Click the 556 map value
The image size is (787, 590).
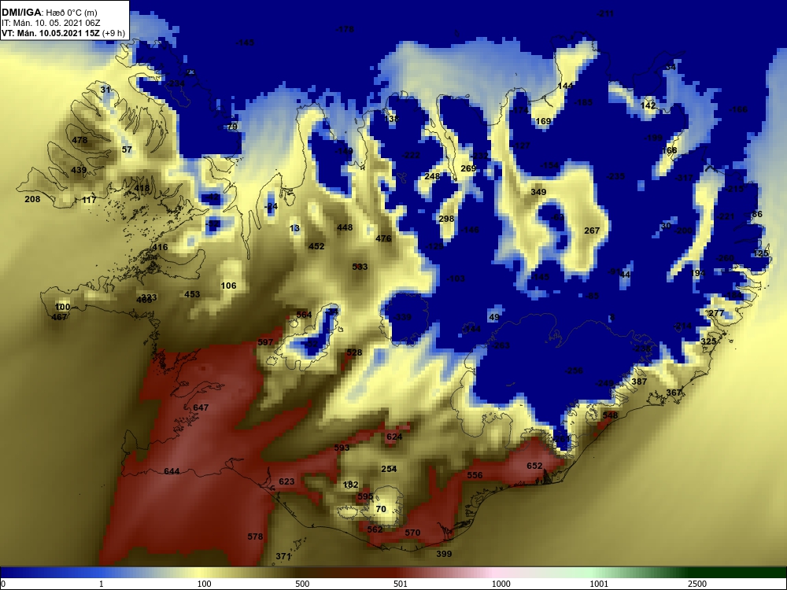click(x=475, y=475)
